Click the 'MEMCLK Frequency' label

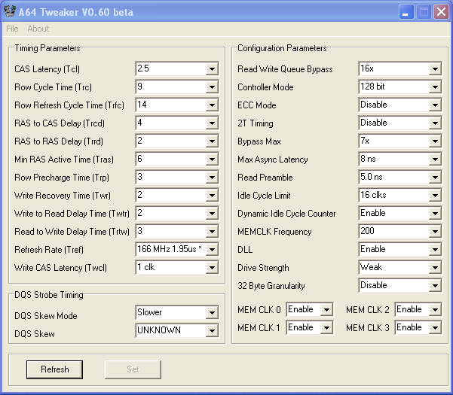coord(274,232)
